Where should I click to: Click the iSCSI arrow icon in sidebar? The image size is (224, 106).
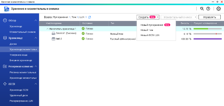pos(5,84)
